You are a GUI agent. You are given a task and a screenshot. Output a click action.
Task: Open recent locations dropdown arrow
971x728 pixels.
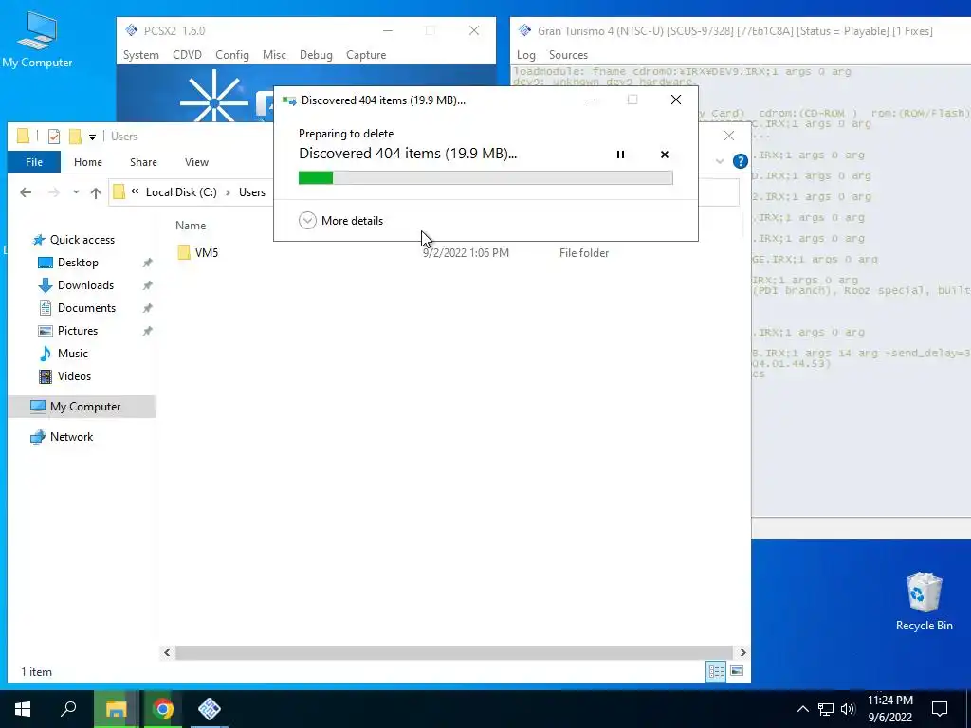tap(76, 191)
